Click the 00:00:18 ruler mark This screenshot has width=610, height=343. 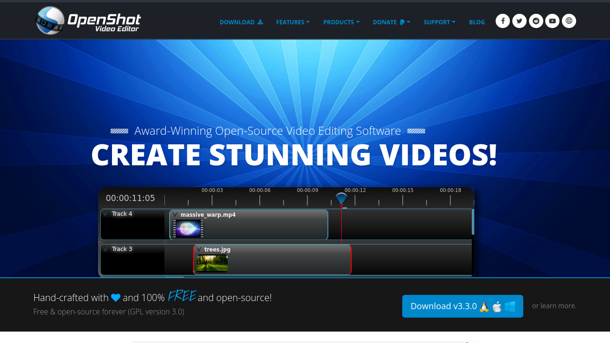point(450,191)
